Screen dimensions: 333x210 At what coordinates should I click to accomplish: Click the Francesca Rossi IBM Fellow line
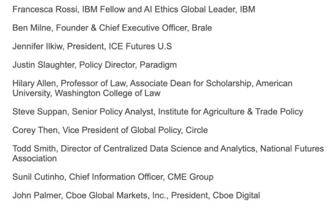tap(134, 10)
